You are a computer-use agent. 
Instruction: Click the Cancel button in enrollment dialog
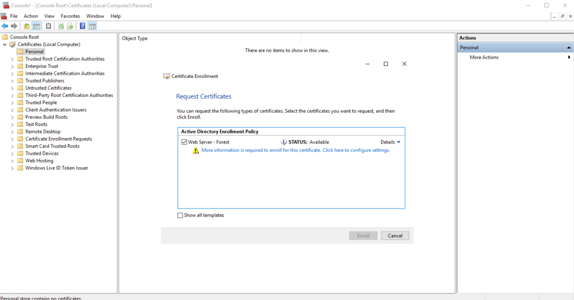point(395,236)
